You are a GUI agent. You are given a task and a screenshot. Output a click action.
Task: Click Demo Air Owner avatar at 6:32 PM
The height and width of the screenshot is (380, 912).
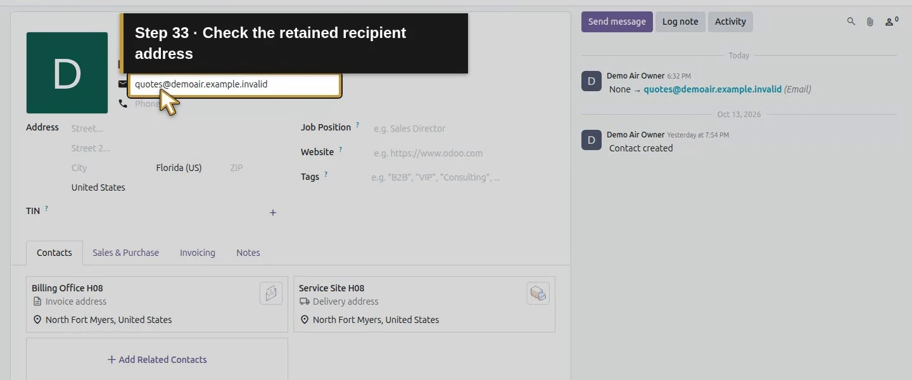point(592,81)
